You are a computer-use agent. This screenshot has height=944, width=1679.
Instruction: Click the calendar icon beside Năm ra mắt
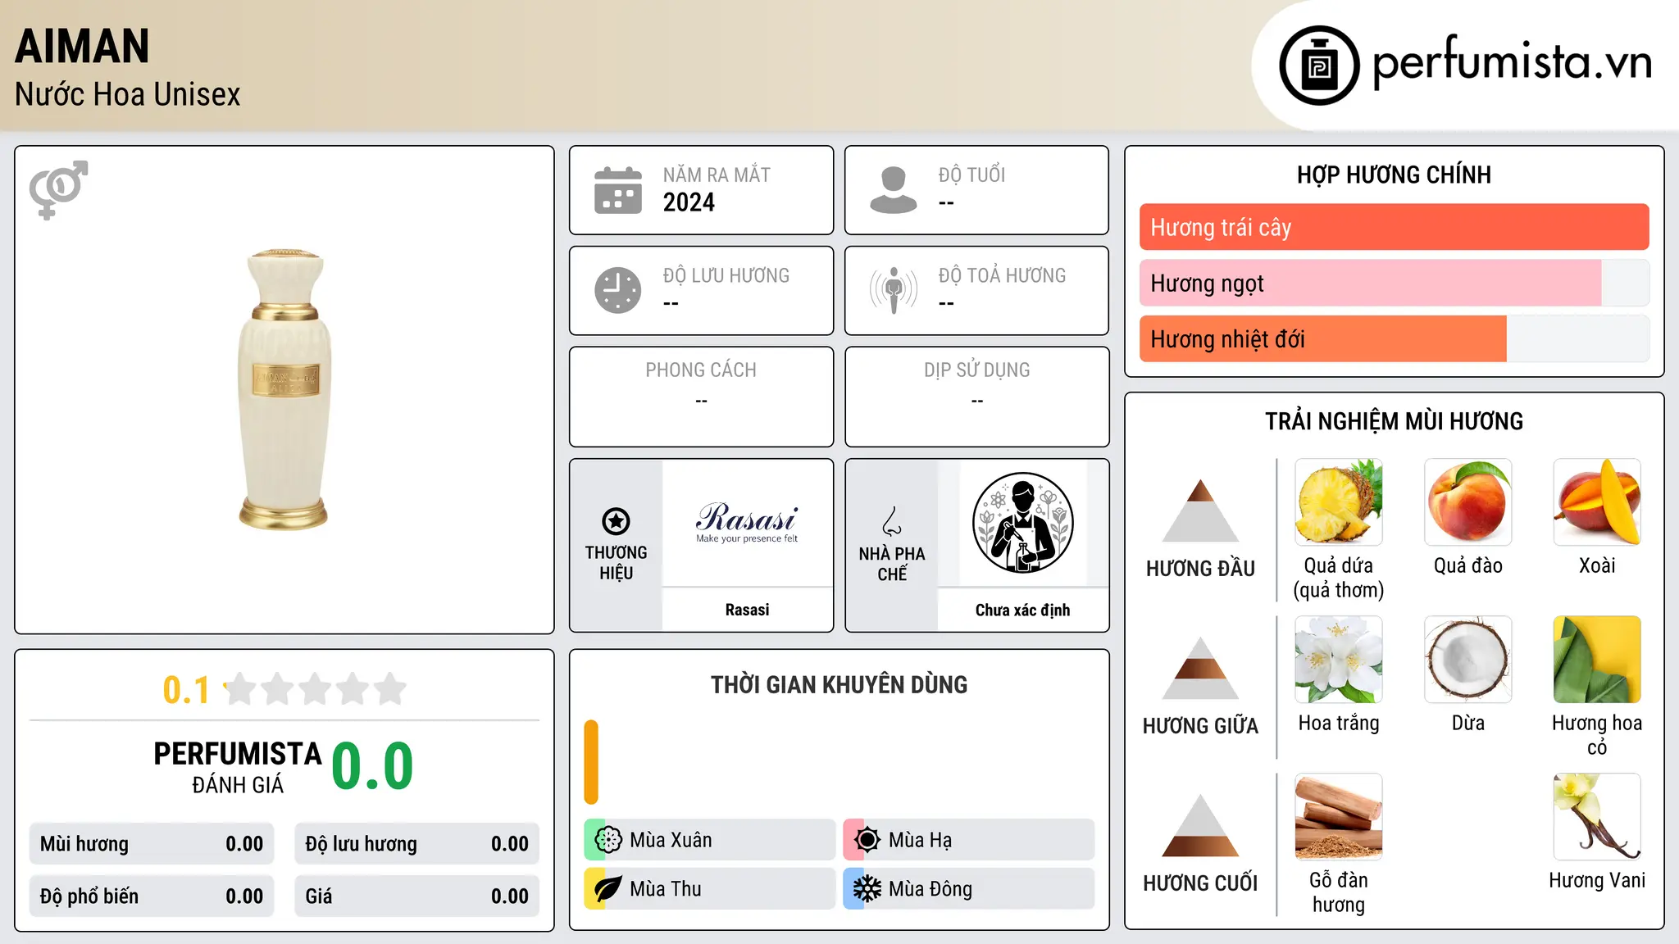tap(618, 190)
